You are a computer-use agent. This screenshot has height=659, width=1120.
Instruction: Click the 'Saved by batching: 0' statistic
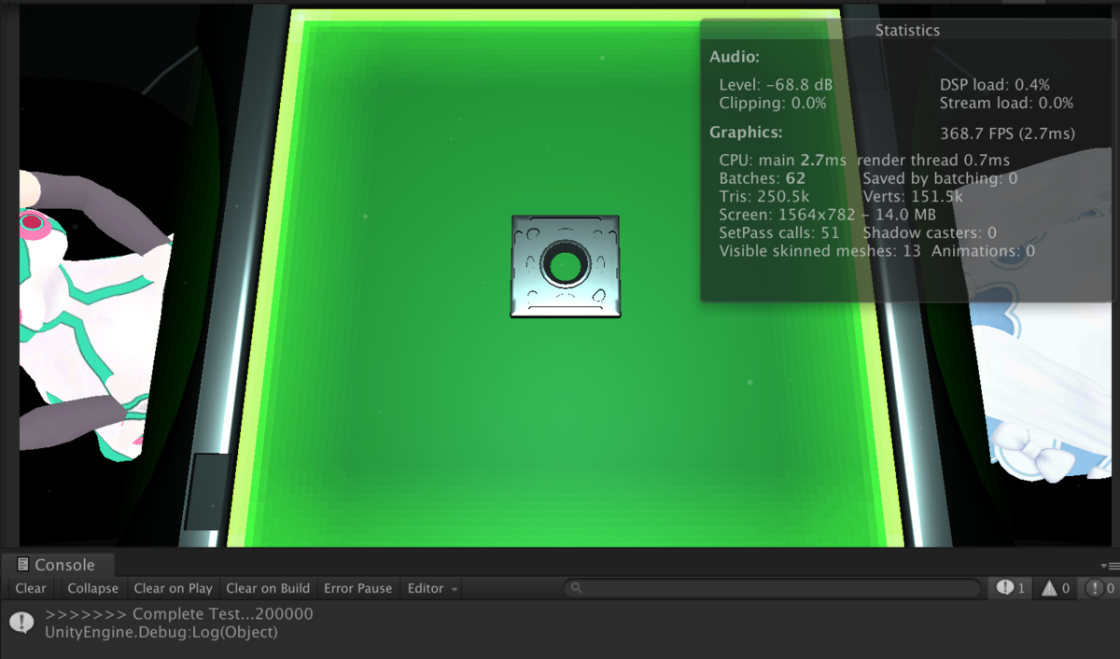940,178
